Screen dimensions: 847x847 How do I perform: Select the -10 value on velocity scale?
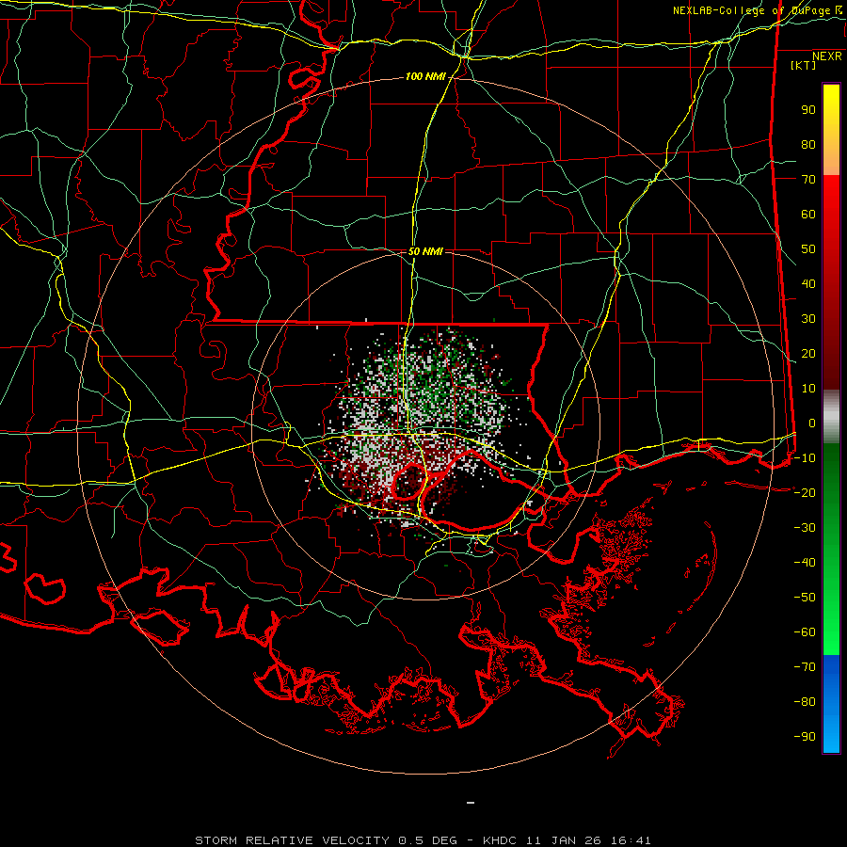(805, 458)
